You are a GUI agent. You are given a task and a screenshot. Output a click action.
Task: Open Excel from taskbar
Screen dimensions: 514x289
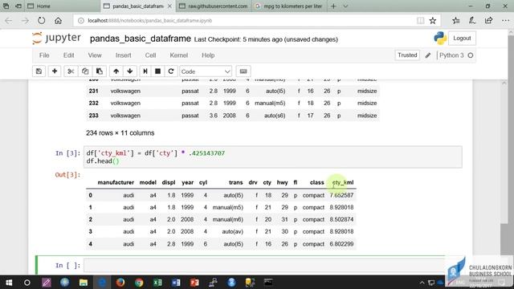tap(157, 283)
